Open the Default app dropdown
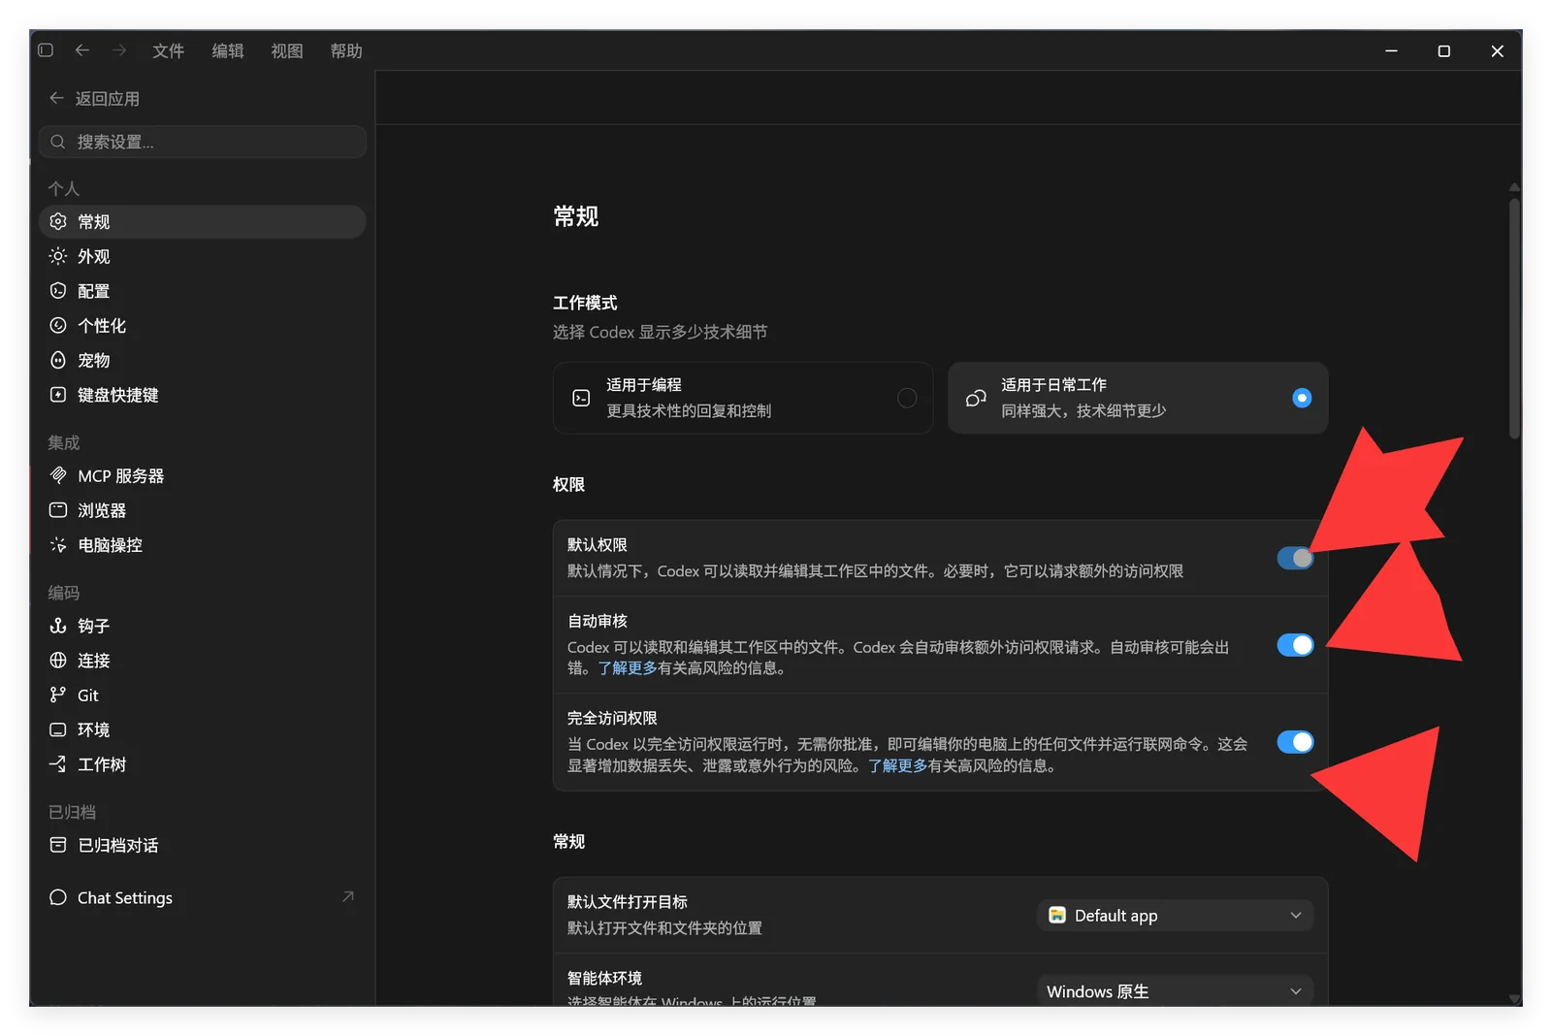The width and height of the screenshot is (1552, 1036). pos(1175,916)
